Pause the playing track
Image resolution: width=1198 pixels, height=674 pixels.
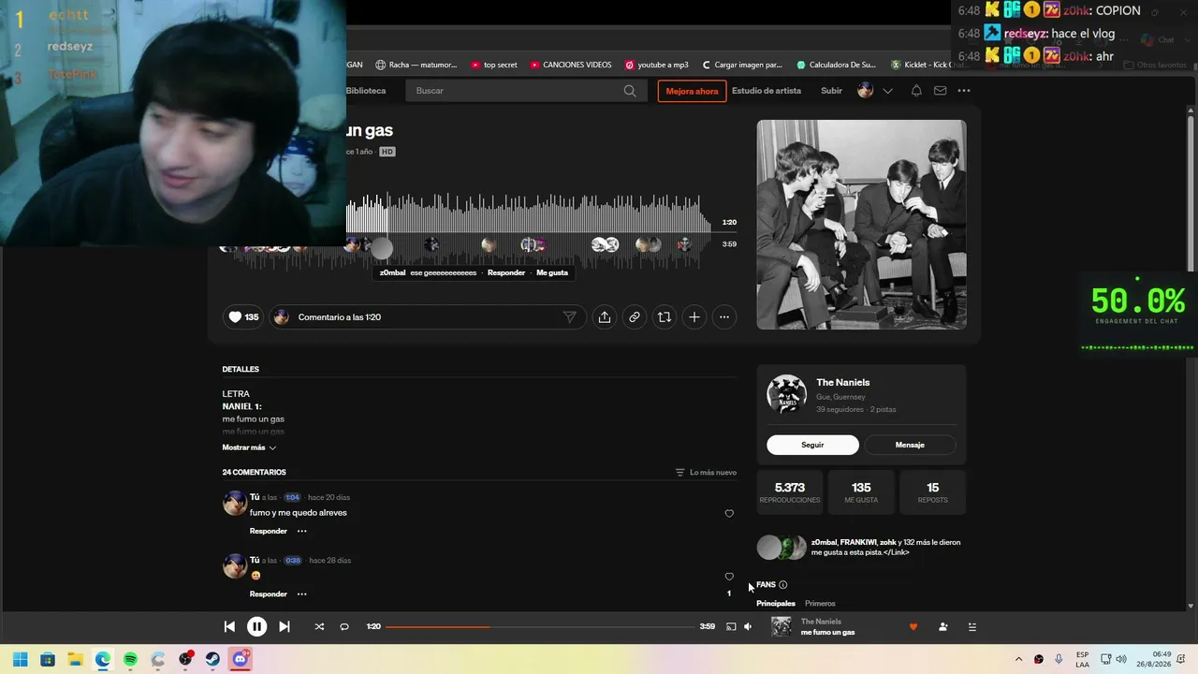pos(256,627)
